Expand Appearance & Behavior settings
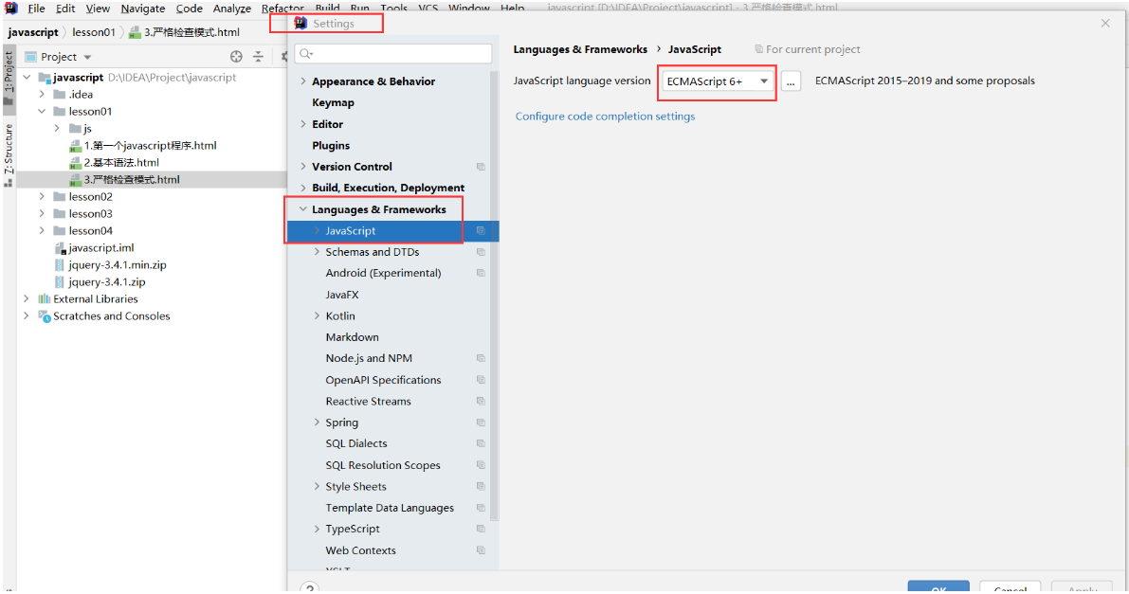Image resolution: width=1129 pixels, height=594 pixels. tap(303, 81)
